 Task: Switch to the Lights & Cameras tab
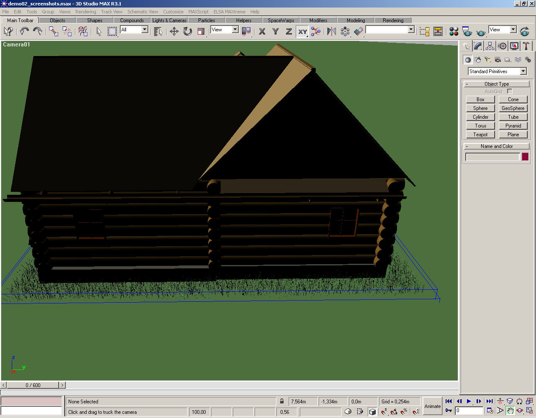pos(169,20)
